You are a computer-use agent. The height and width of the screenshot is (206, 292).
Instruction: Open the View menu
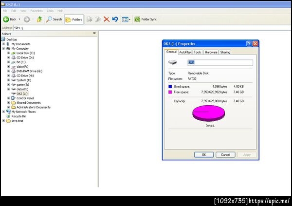[x=23, y=11]
